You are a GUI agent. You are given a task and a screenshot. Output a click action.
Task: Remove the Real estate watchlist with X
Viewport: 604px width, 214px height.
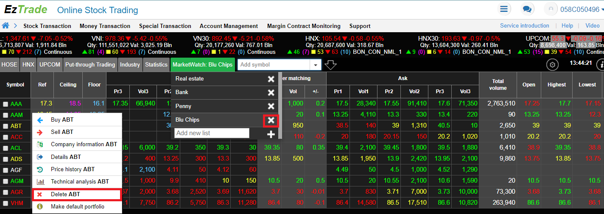coord(271,79)
